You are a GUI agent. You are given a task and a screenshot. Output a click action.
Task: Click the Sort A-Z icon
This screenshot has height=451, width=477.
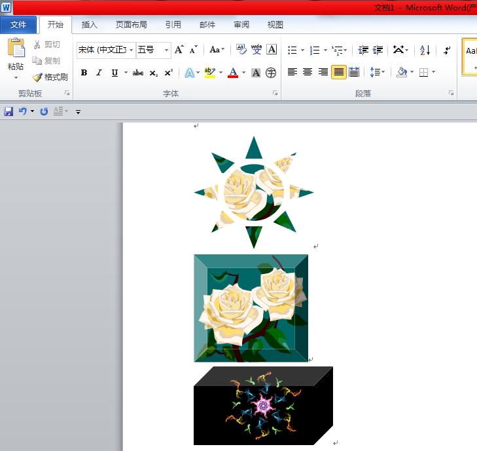pyautogui.click(x=425, y=50)
